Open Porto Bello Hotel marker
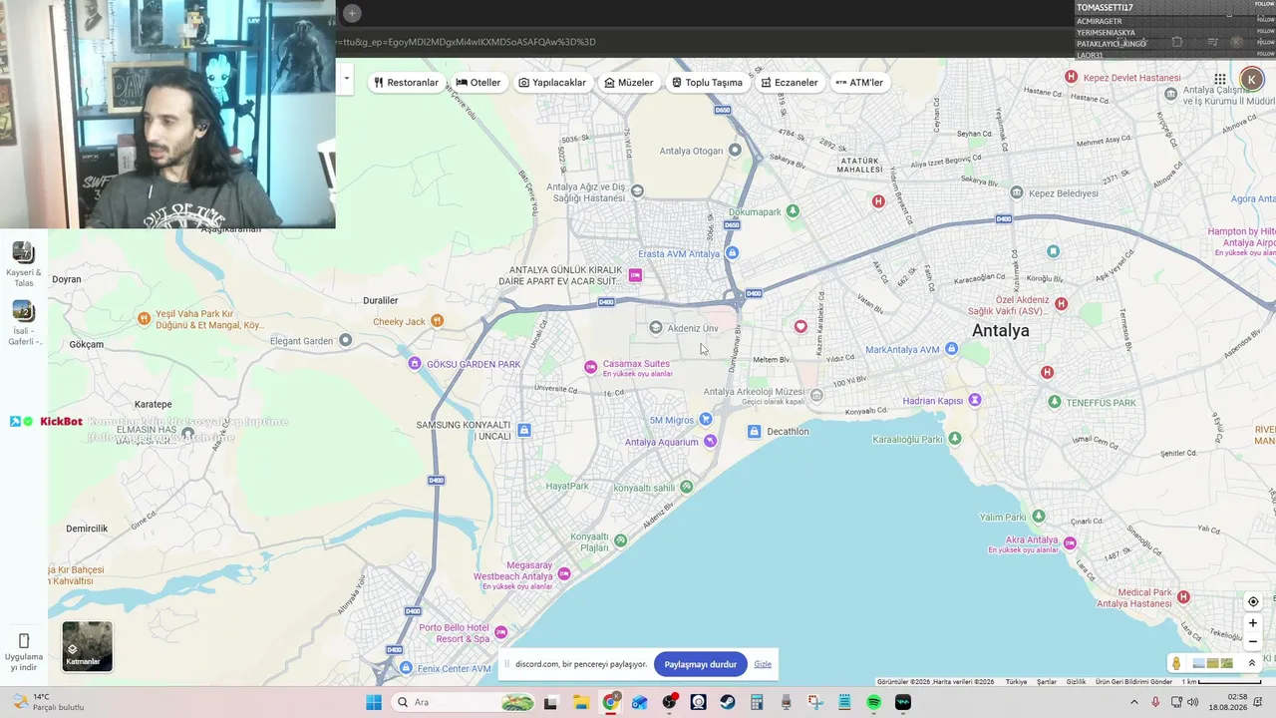The width and height of the screenshot is (1276, 718). pos(500,632)
